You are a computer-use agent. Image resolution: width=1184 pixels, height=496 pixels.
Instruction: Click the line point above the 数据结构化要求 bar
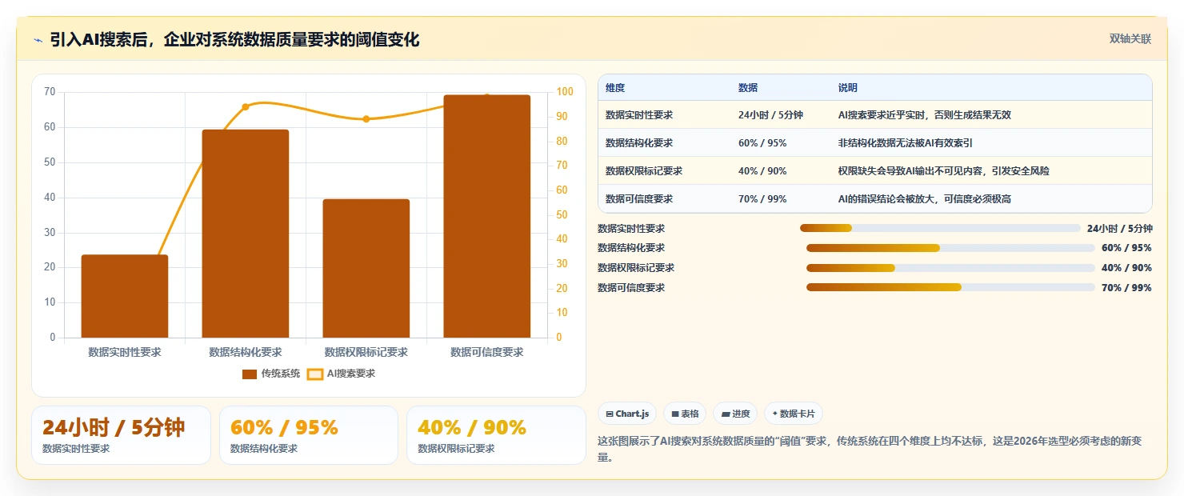[246, 106]
